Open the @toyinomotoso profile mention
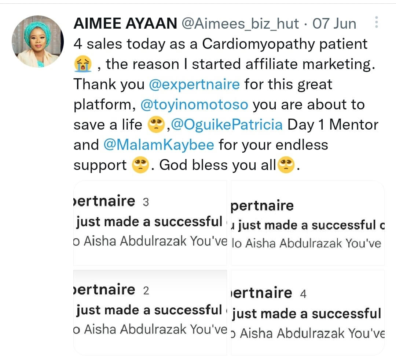 (x=194, y=105)
